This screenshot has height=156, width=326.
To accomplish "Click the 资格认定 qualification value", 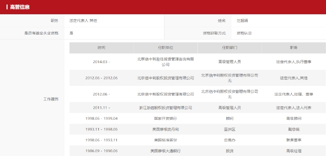I will 244,33.
